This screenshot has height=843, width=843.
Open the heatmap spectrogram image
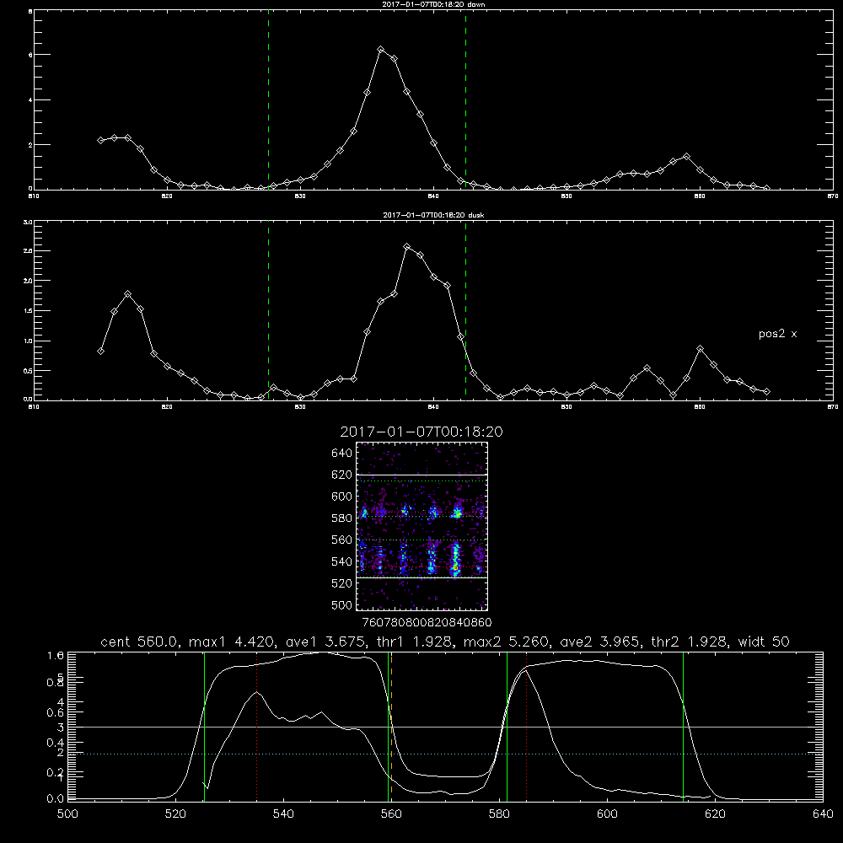click(x=422, y=526)
